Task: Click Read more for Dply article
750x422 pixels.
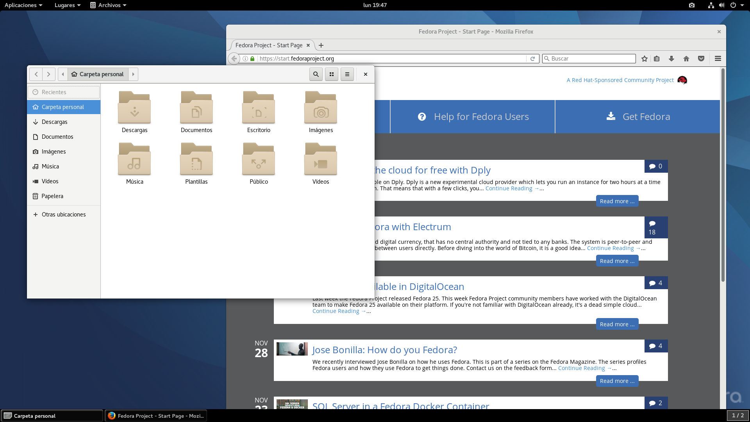Action: (617, 201)
